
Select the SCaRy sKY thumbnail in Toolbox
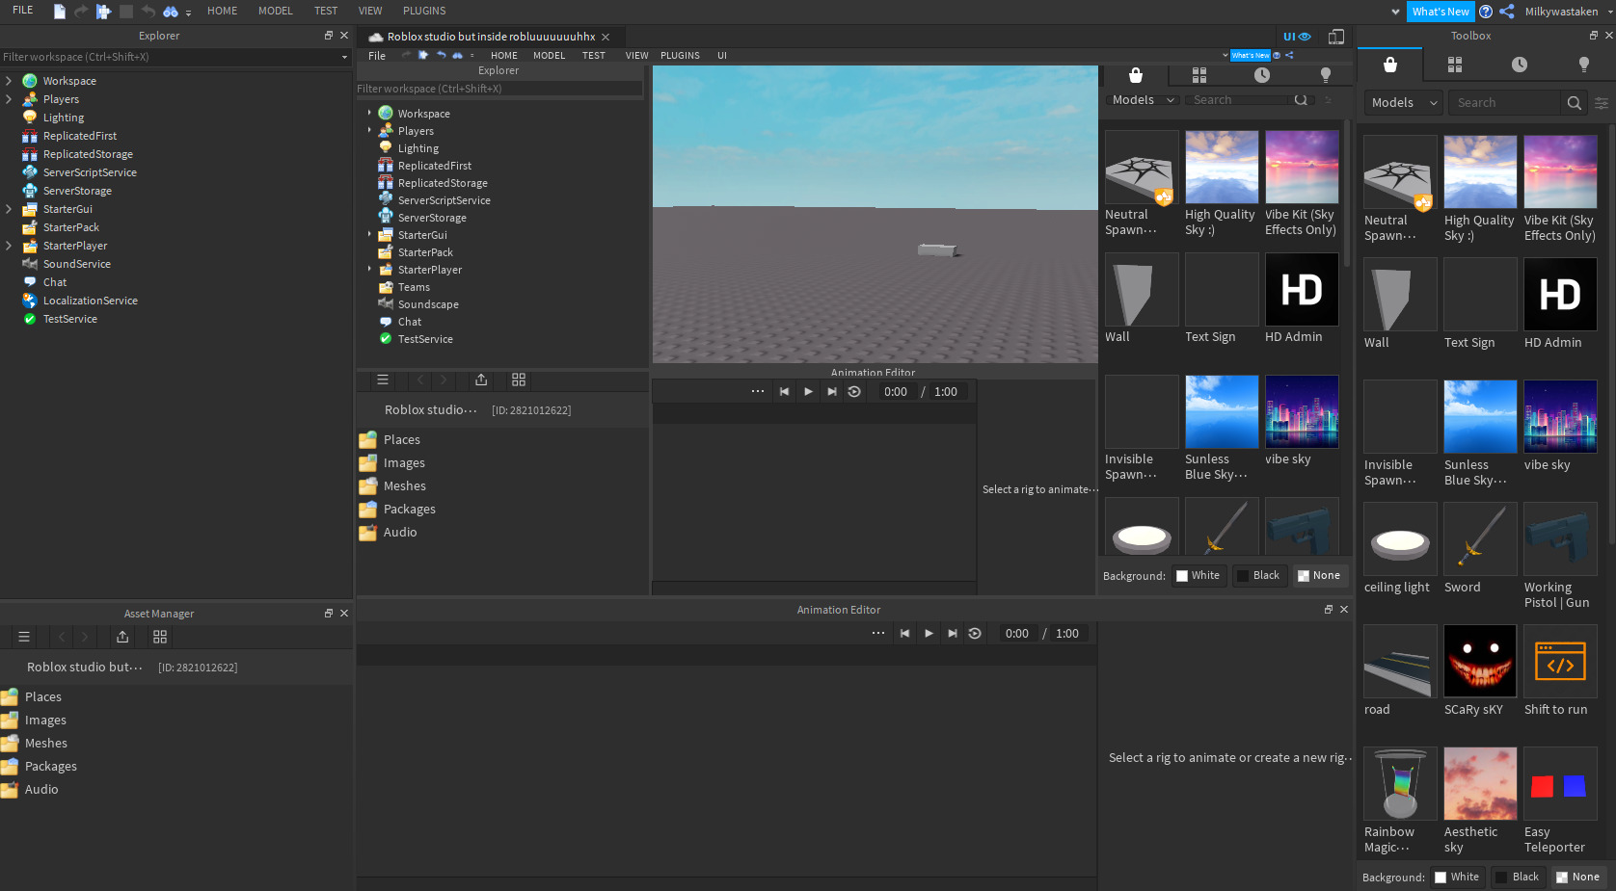(x=1480, y=661)
